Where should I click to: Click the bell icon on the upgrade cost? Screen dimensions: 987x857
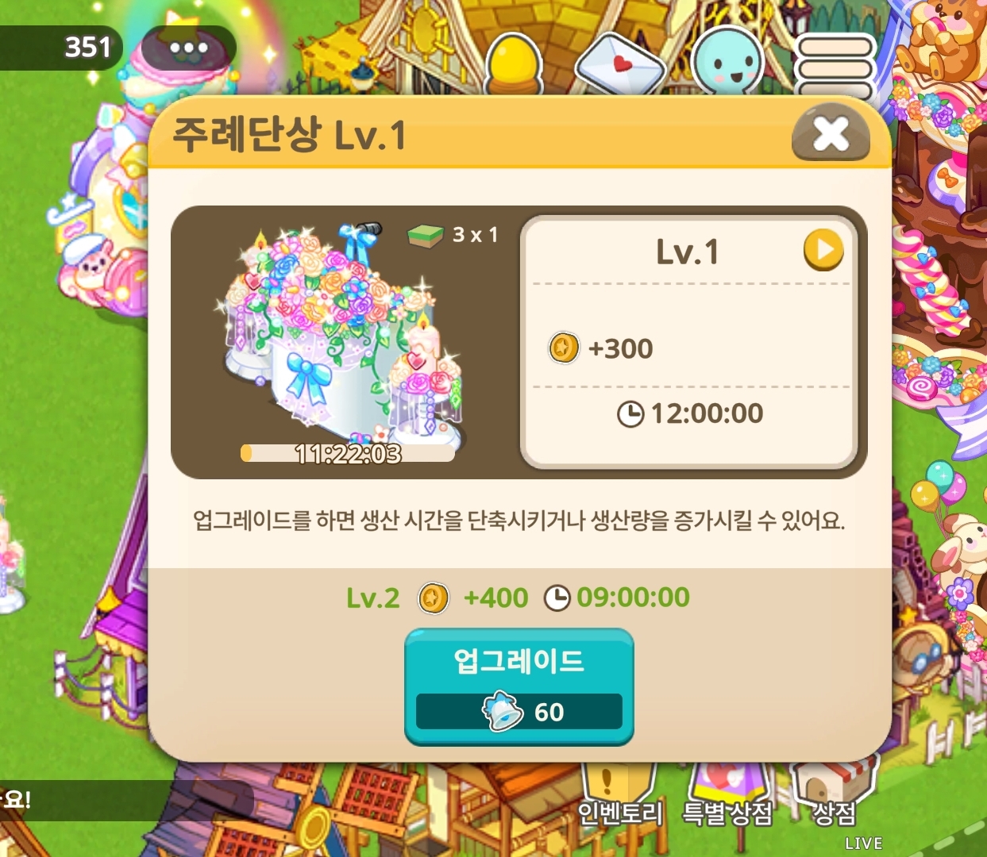[x=503, y=711]
